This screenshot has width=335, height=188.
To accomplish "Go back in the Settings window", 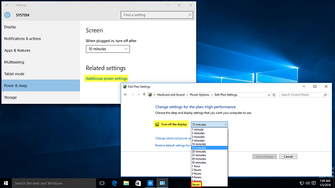I will 7,5.
